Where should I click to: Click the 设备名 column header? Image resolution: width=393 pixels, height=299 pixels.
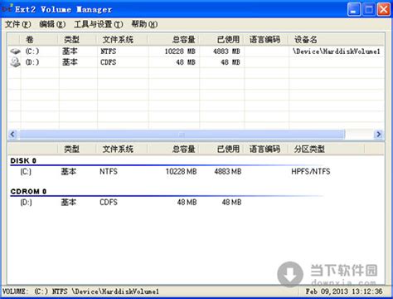pos(336,40)
